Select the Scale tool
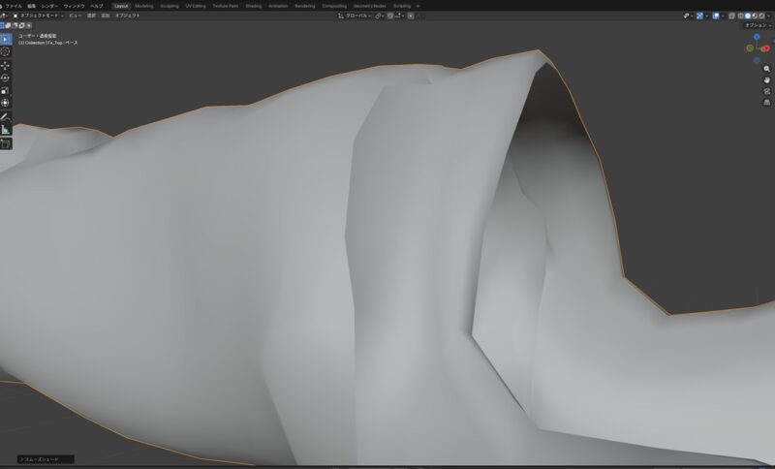The height and width of the screenshot is (469, 775). (6, 90)
